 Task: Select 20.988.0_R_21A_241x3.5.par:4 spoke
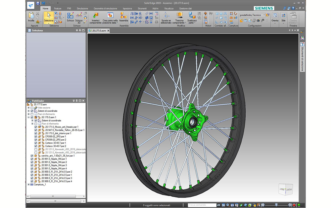point(57,182)
